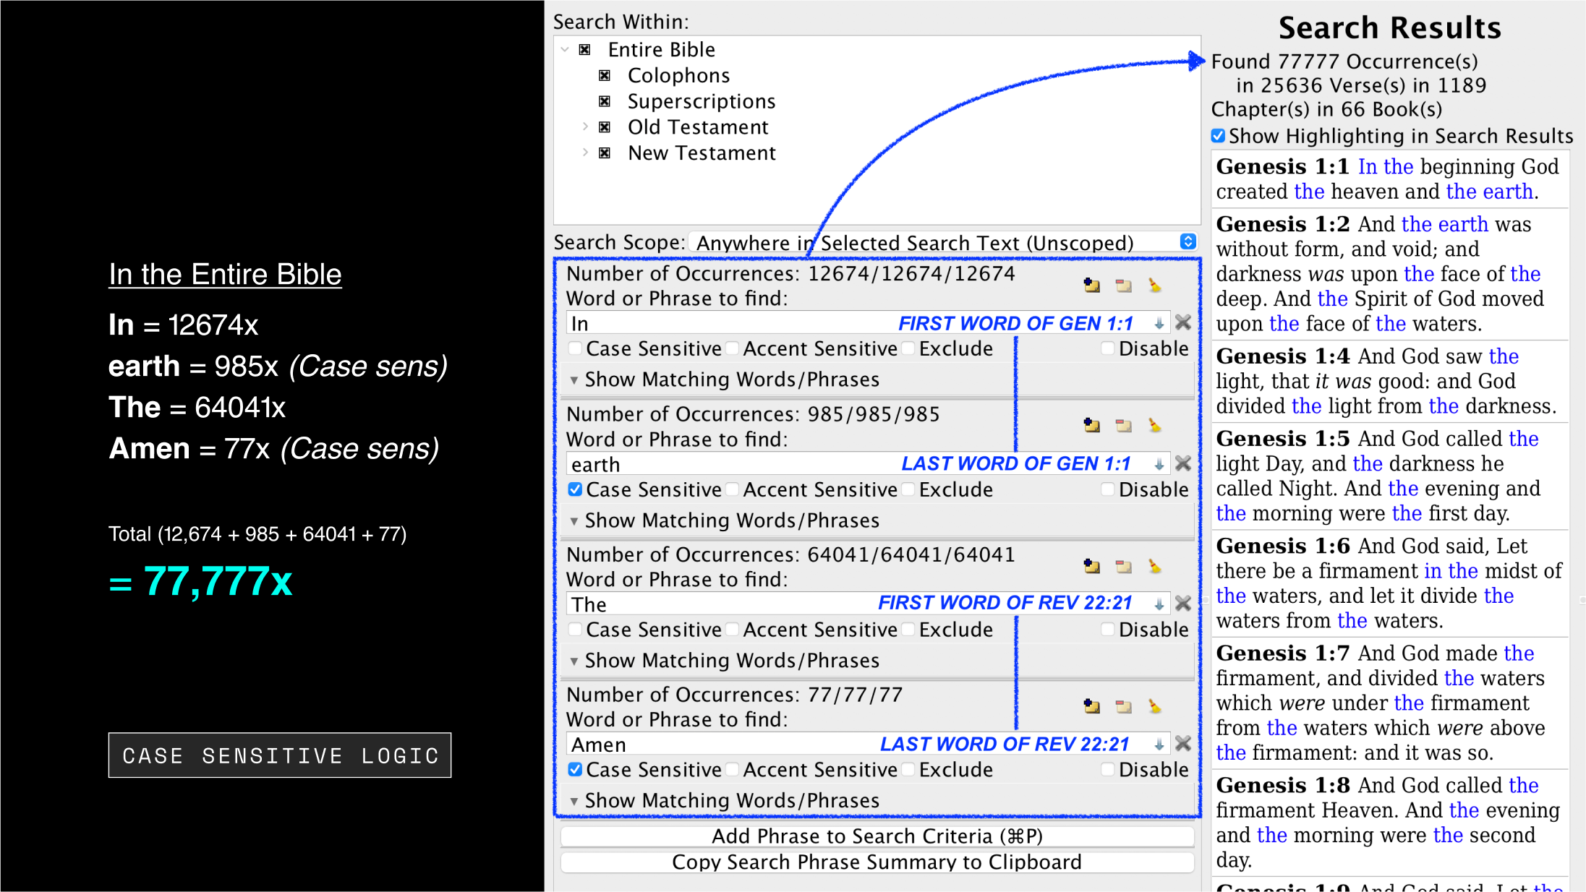Click Copy Search Phrase Summary to Clipboard
The width and height of the screenshot is (1586, 892).
pyautogui.click(x=877, y=862)
